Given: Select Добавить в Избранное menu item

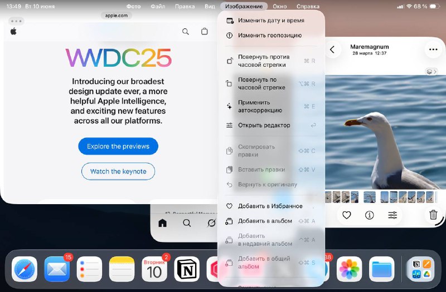Looking at the screenshot, I should click(x=271, y=206).
